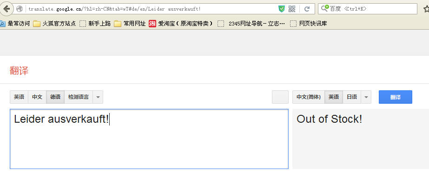429x182 pixels.
Task: Expand the target language dropdown arrow
Action: click(x=366, y=97)
